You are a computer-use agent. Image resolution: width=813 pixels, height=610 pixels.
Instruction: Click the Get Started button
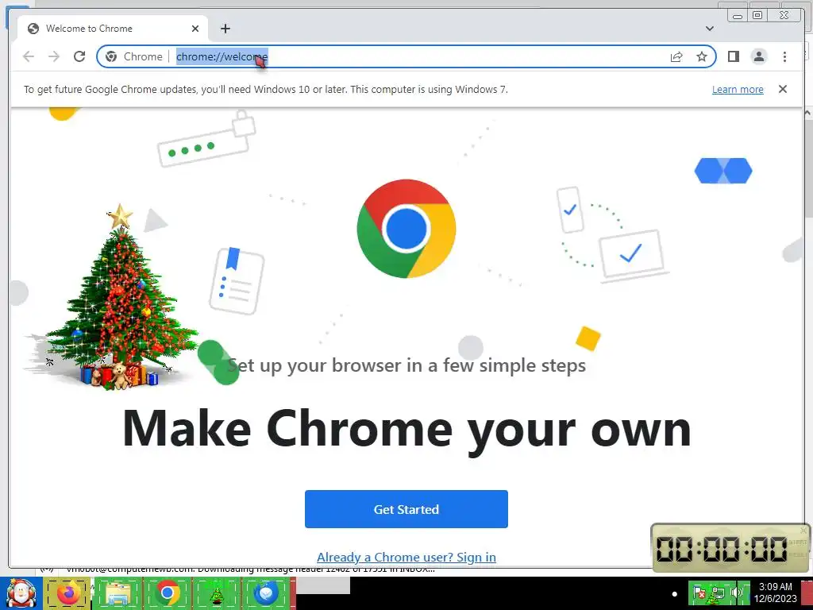click(406, 509)
